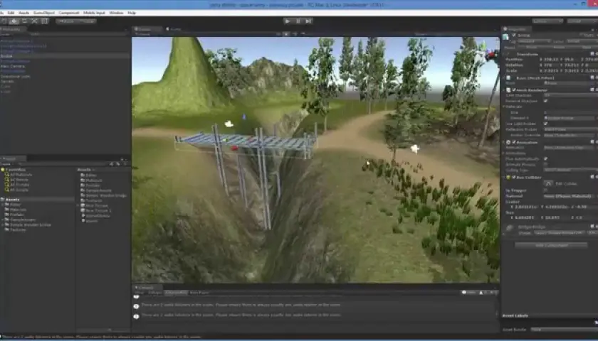This screenshot has height=341, width=598.
Task: Open the Assets menu
Action: coord(23,13)
